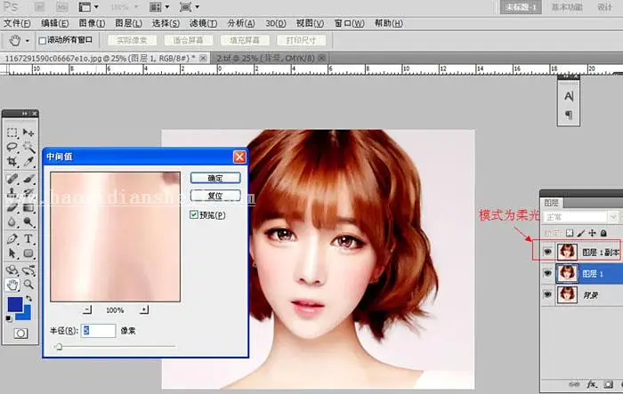Add a layer mask from Layers panel
Screen dimensions: 623x394
[x=608, y=384]
